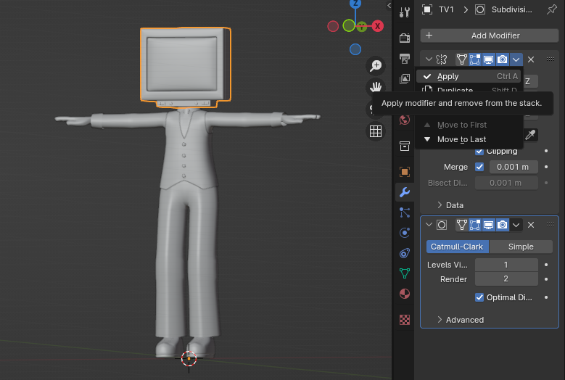Click the object eyedropper in Mirror modifier
This screenshot has height=380, width=565.
pos(530,135)
